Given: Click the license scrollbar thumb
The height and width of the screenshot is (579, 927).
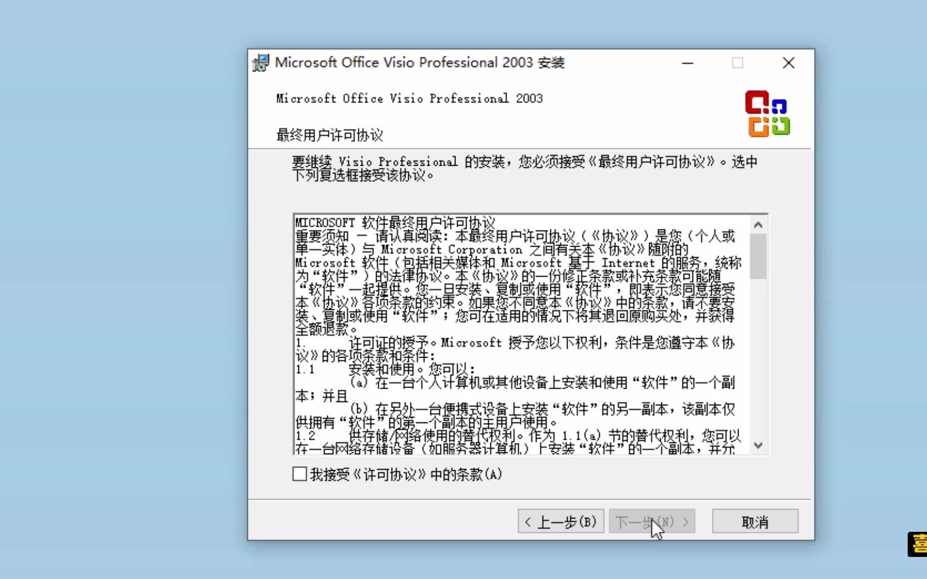Looking at the screenshot, I should click(758, 256).
